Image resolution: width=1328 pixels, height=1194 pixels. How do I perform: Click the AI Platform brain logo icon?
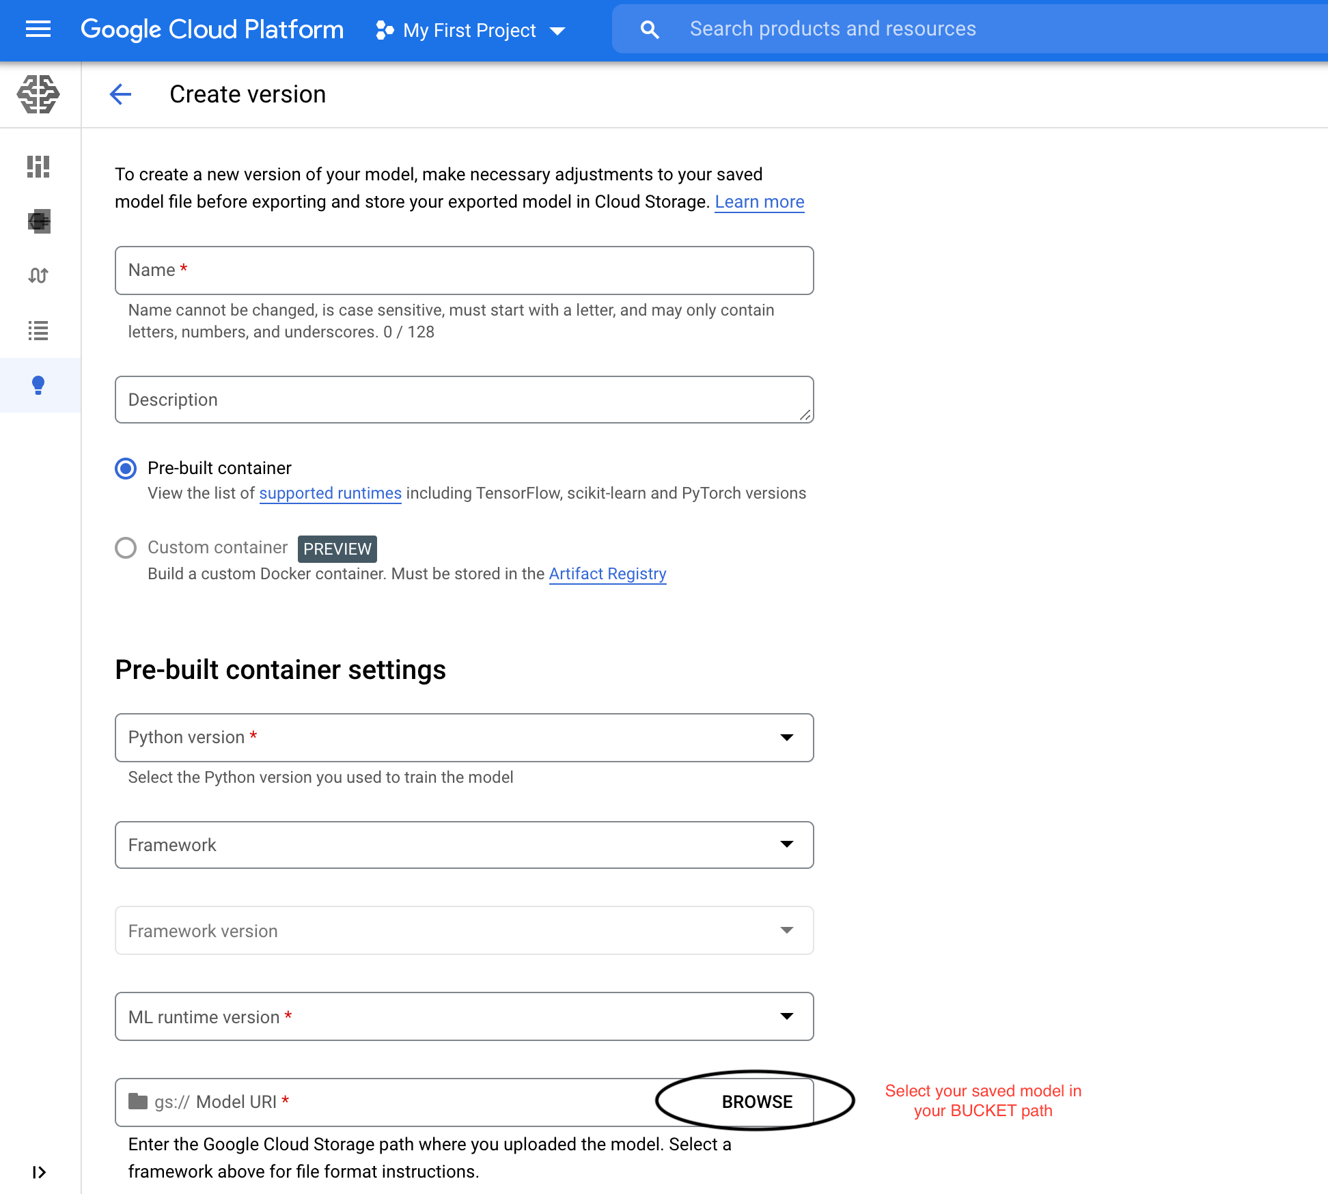point(38,94)
